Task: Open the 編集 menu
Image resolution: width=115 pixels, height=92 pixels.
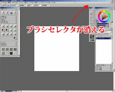Action: pyautogui.click(x=9, y=3)
